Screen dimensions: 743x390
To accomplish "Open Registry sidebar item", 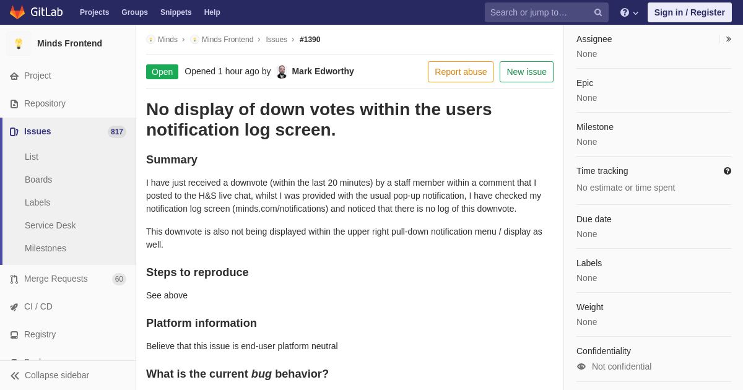I will pyautogui.click(x=68, y=334).
